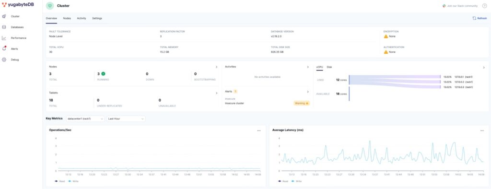Screen dimensions: 491x189
Task: Select the vCPU tab
Action: 319,67
